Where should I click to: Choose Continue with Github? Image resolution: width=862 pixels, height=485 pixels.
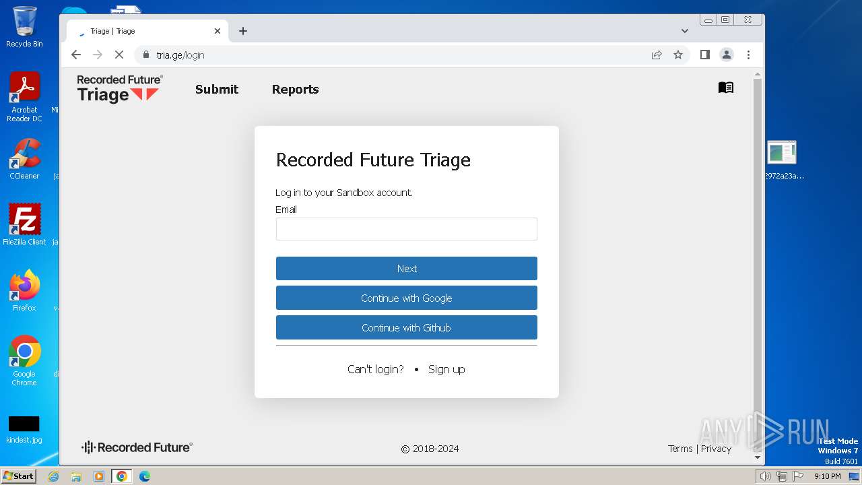coord(407,327)
